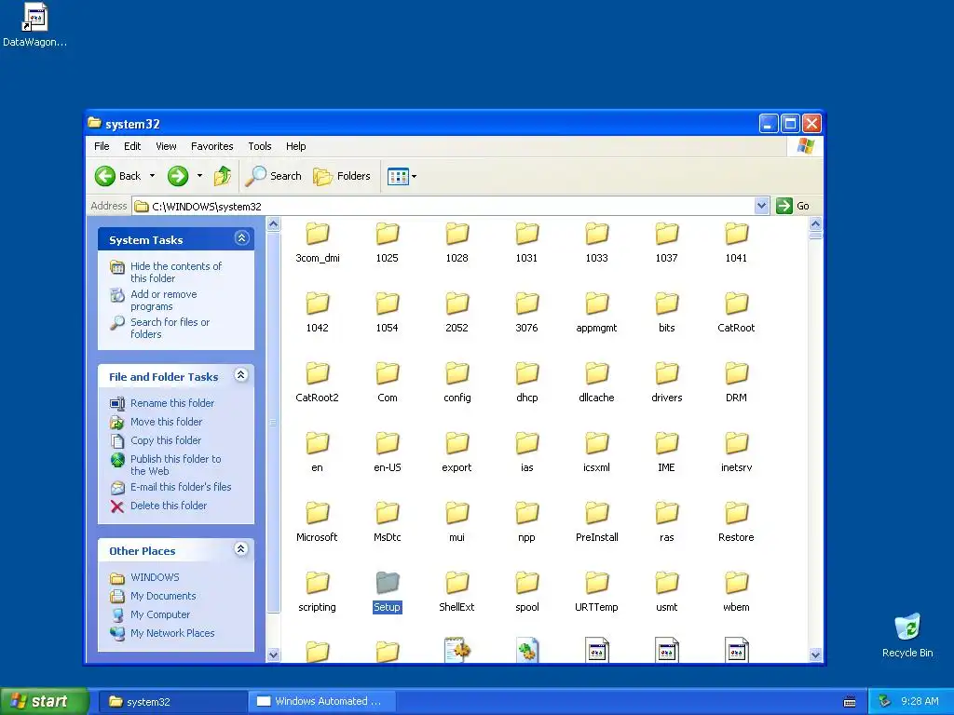
Task: Open My Computer from Other Places
Action: click(x=160, y=615)
